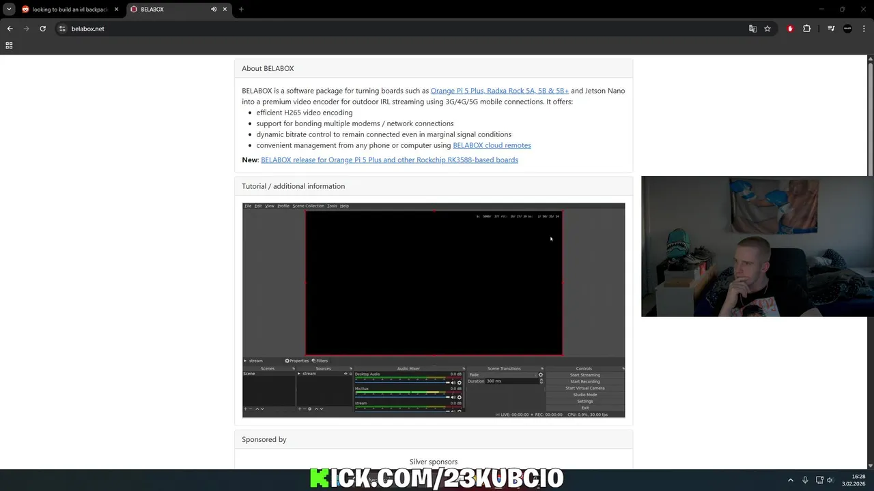Open the Chrome three-dot menu
Viewport: 874px width, 491px height.
(x=864, y=29)
